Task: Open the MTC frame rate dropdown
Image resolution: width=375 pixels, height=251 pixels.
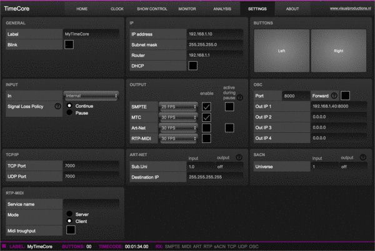Action: [178, 117]
